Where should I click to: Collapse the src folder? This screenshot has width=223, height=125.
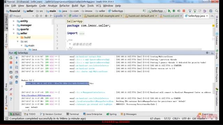[17, 41]
